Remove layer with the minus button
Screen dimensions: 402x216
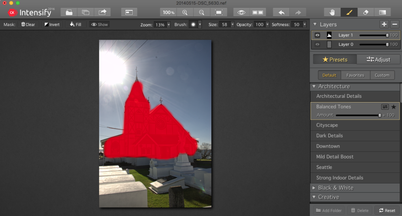tap(395, 24)
